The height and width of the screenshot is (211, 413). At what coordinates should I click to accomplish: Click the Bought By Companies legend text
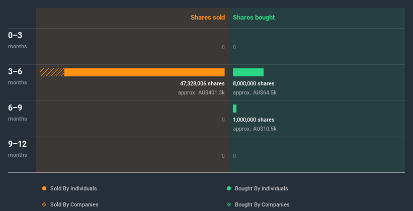tap(262, 204)
